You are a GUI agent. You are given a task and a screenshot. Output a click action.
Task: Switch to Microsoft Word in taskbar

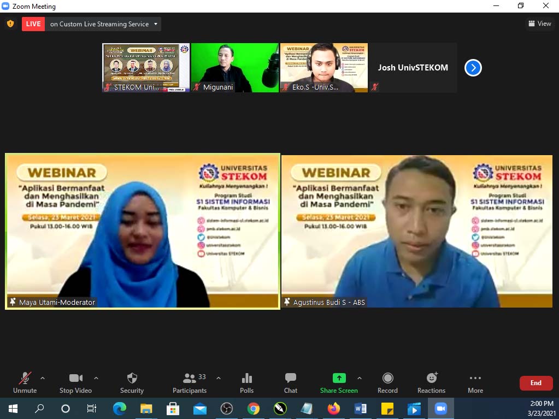pyautogui.click(x=361, y=408)
